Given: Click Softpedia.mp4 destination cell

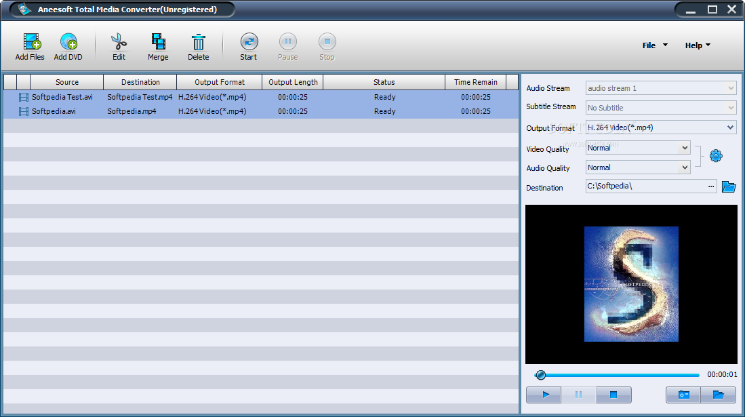Looking at the screenshot, I should [x=132, y=111].
